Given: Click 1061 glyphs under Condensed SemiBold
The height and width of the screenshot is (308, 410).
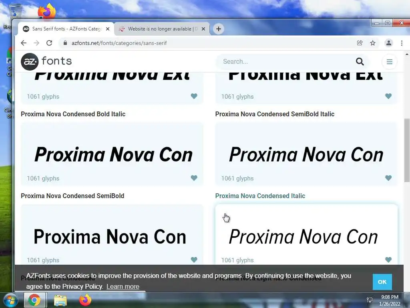Looking at the screenshot, I should 43,260.
